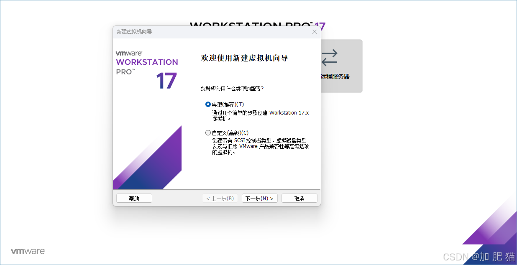Open 帮助 in the wizard
Image resolution: width=517 pixels, height=265 pixels.
[x=134, y=199]
